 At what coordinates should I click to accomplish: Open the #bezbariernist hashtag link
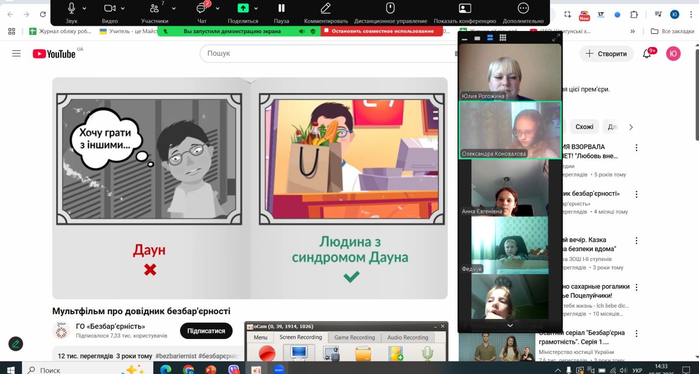click(176, 356)
